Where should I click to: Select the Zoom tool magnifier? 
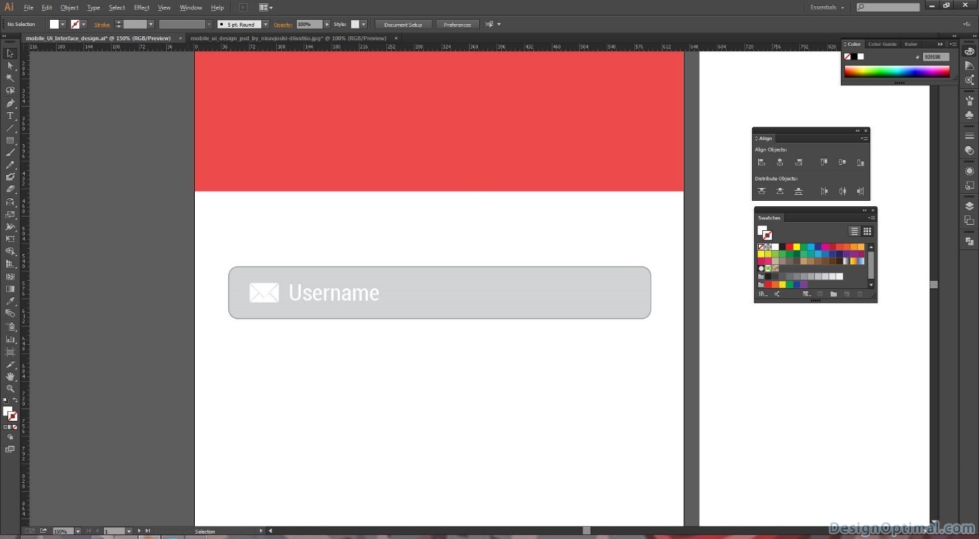[x=10, y=389]
